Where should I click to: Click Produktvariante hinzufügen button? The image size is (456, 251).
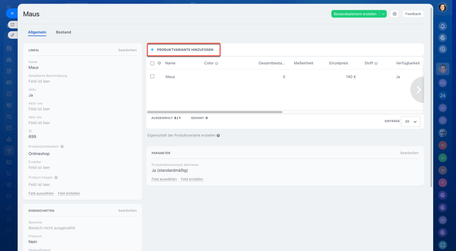(184, 50)
